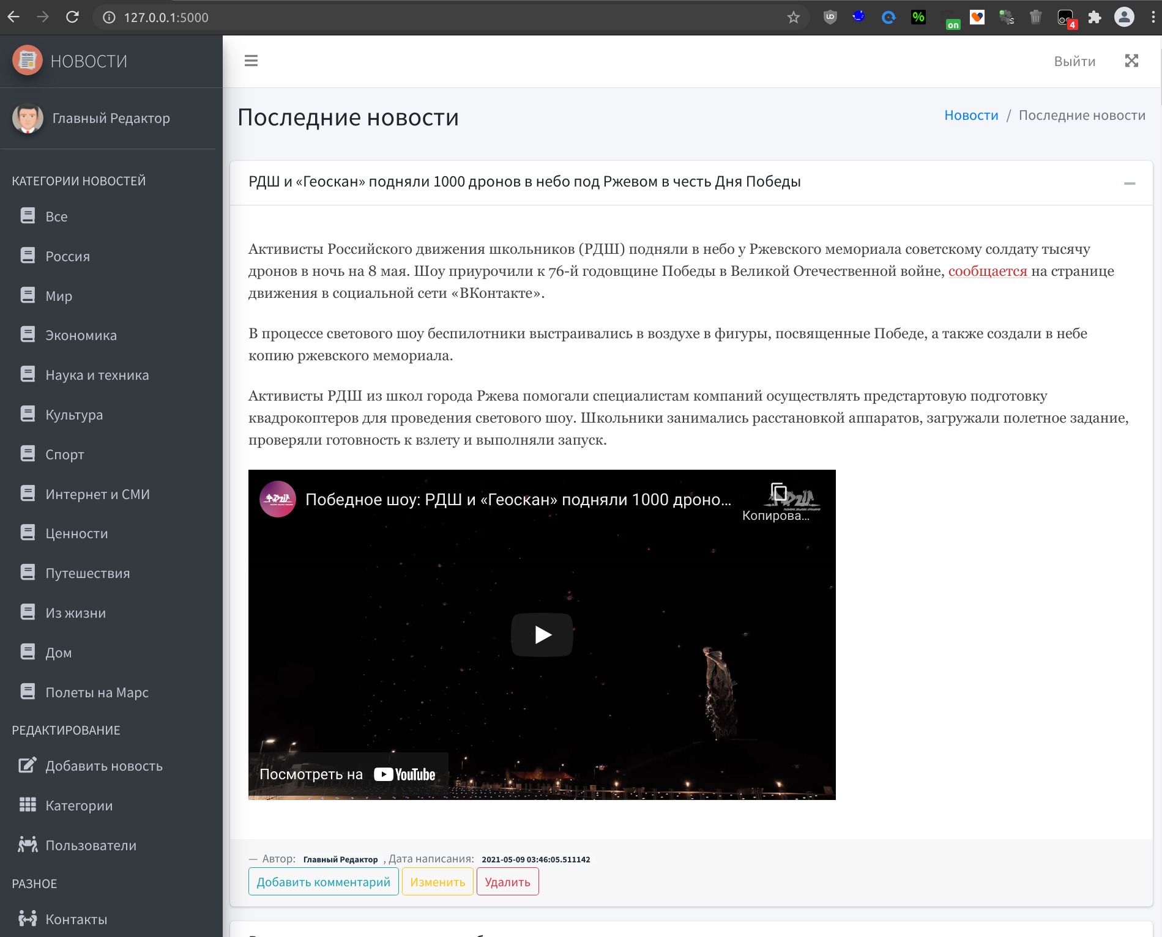Click the Главный Редактор avatar

click(28, 118)
